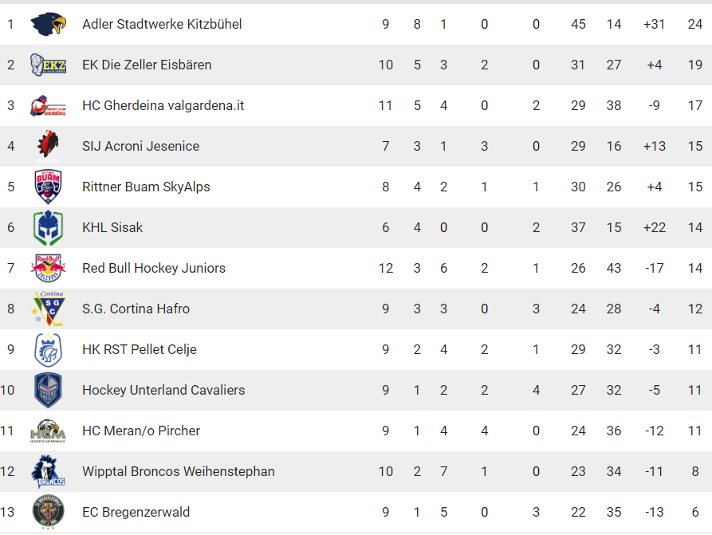Open Adler Stadtwerke Kitzbühel team name

[162, 25]
